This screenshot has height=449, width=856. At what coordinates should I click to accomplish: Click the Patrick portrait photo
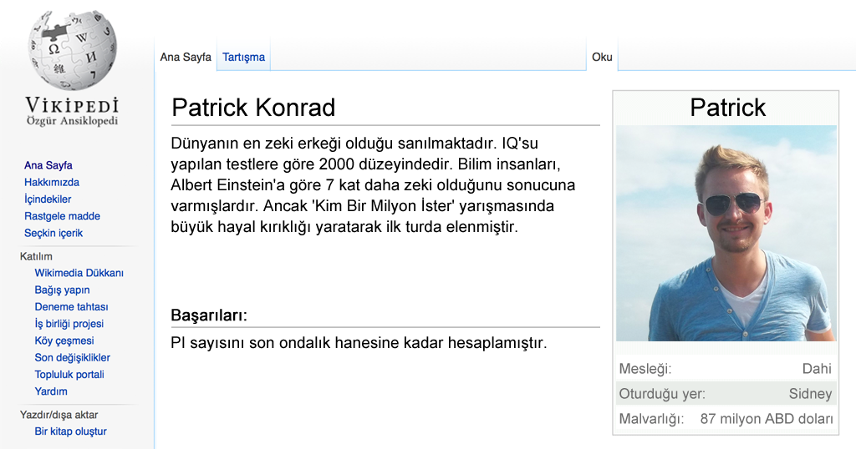pyautogui.click(x=726, y=233)
